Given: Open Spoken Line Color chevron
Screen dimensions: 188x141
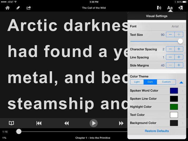Looking at the screenshot, I should (x=183, y=99).
